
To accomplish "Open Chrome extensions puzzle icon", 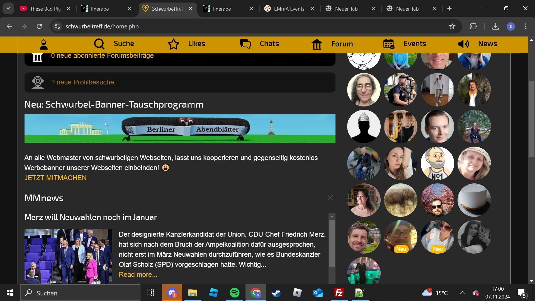I will click(x=473, y=26).
